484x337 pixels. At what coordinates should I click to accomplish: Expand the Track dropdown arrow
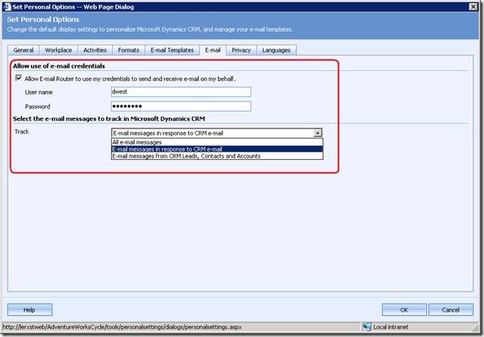[x=318, y=133]
